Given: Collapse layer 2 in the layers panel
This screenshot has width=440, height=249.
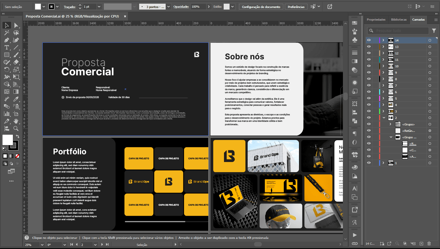Looking at the screenshot, I should click(x=384, y=118).
